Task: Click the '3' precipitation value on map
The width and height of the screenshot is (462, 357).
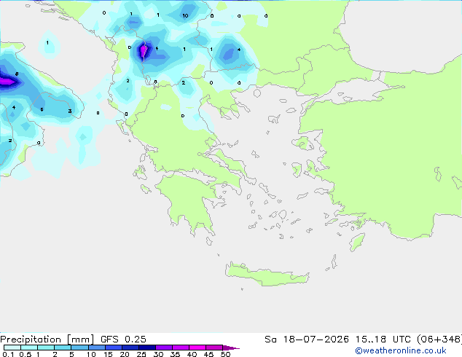Action: click(x=70, y=111)
